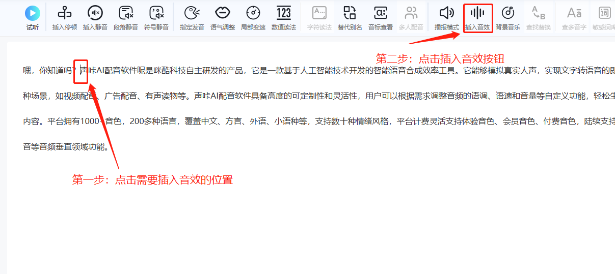
Task: Choose the 符号静音 icon
Action: [156, 18]
